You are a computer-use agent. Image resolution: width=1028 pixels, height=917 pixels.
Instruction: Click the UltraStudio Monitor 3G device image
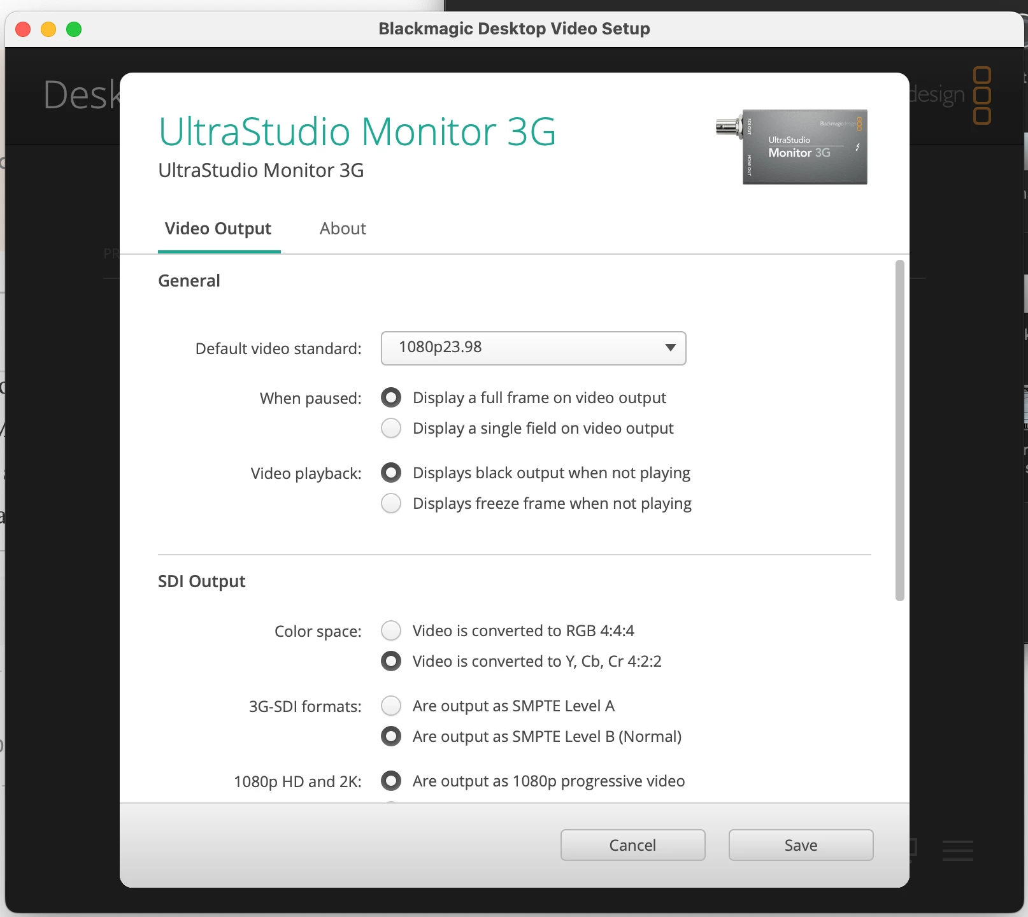pos(793,147)
